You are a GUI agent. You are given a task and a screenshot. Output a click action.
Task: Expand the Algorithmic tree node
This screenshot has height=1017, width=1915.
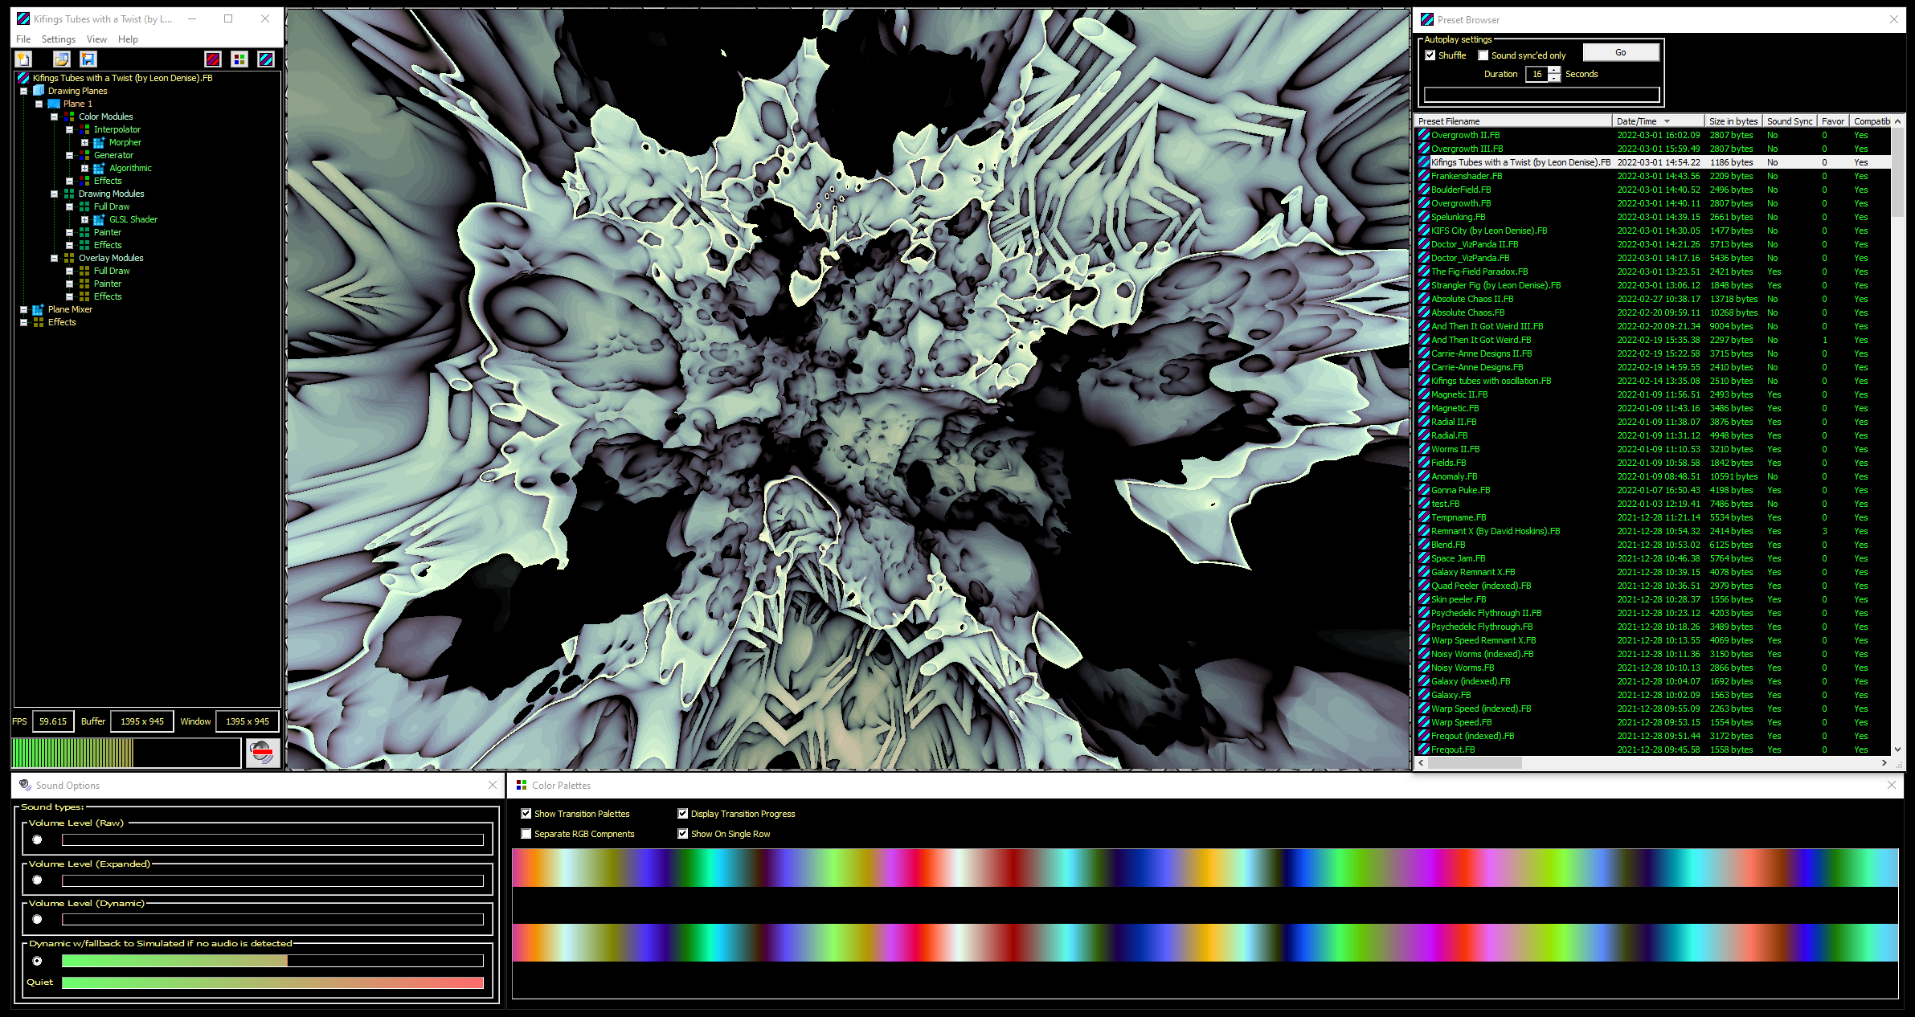(84, 168)
